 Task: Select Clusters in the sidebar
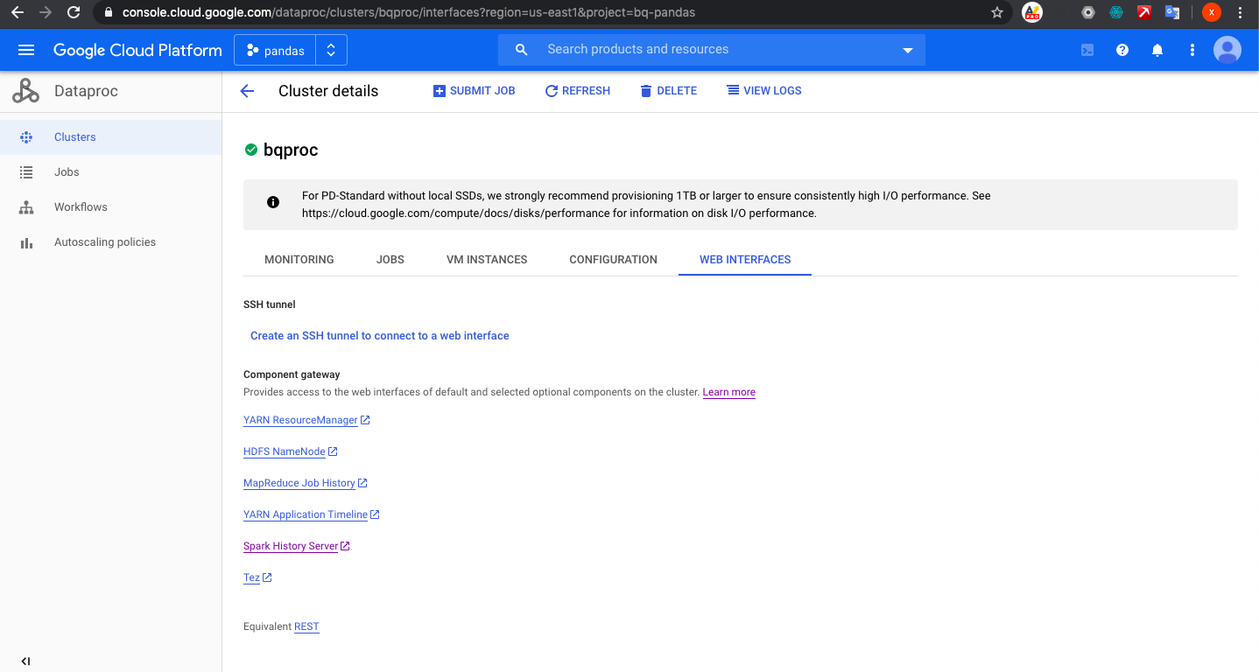click(110, 137)
